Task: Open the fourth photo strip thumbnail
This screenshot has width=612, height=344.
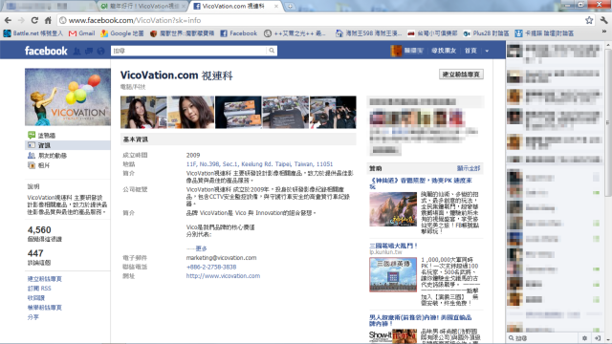Action: pyautogui.click(x=286, y=113)
